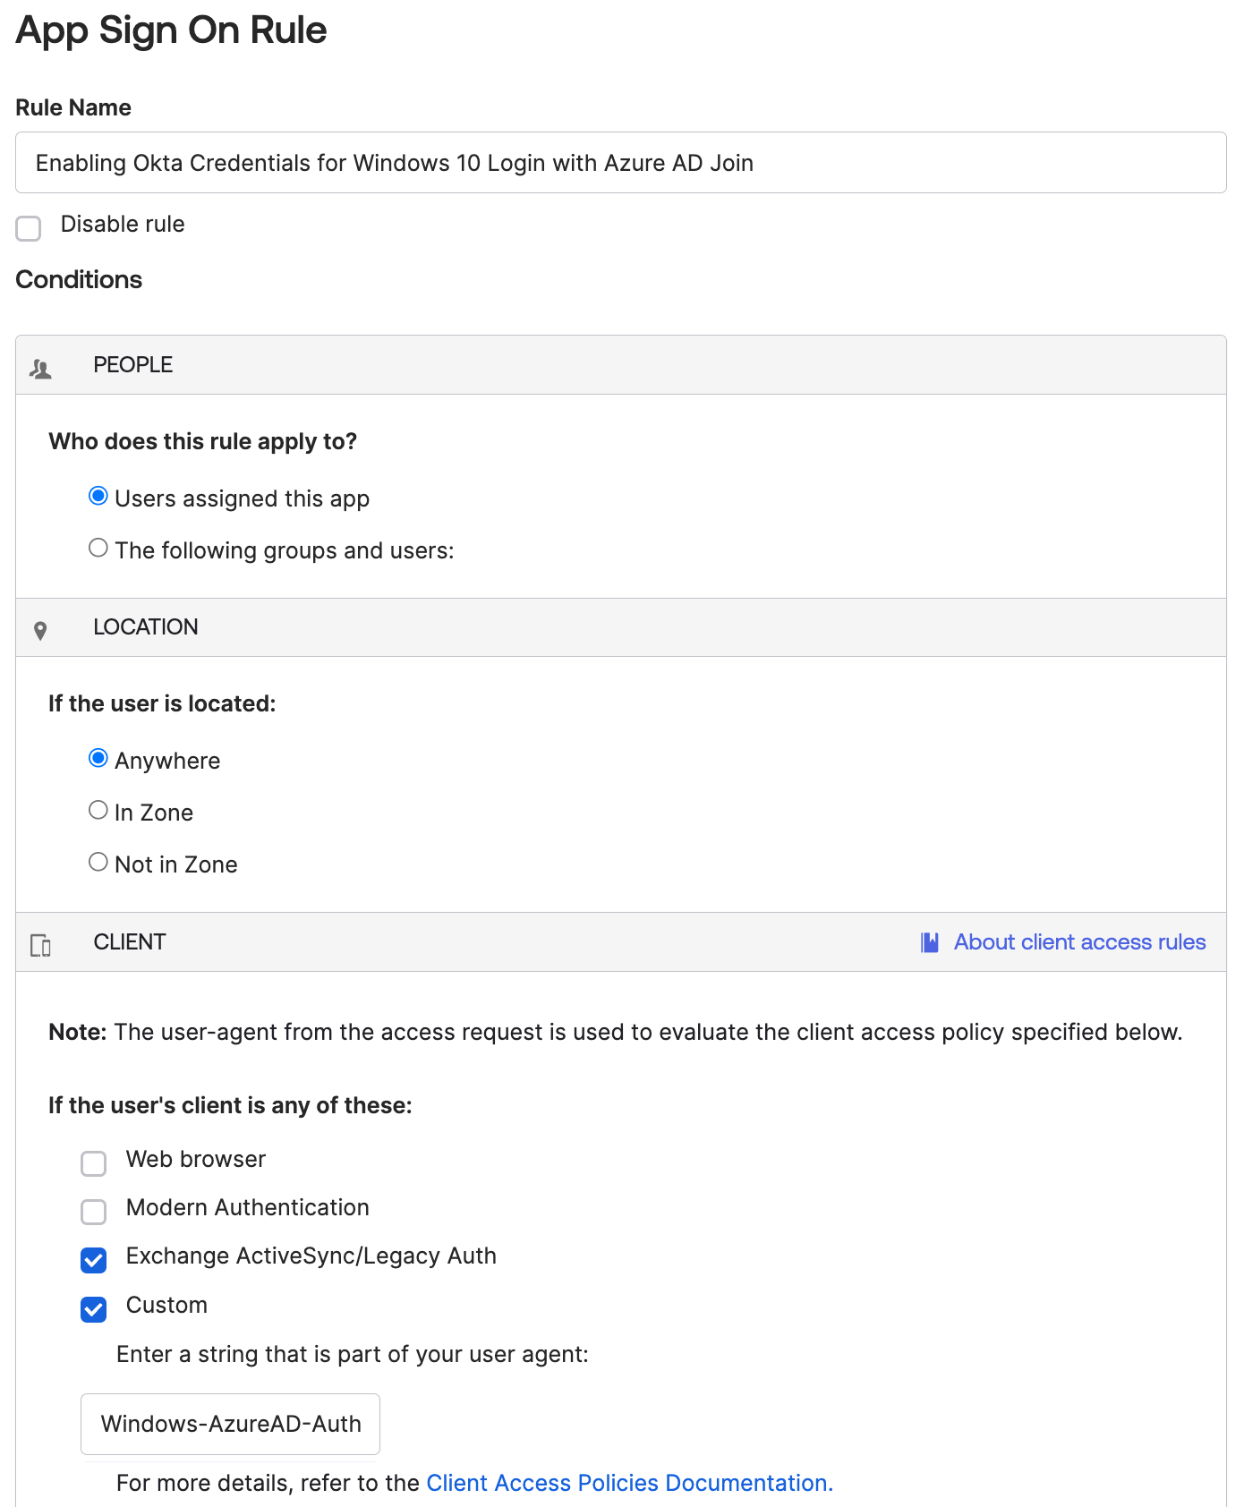Choose the In Zone radio button

click(98, 810)
